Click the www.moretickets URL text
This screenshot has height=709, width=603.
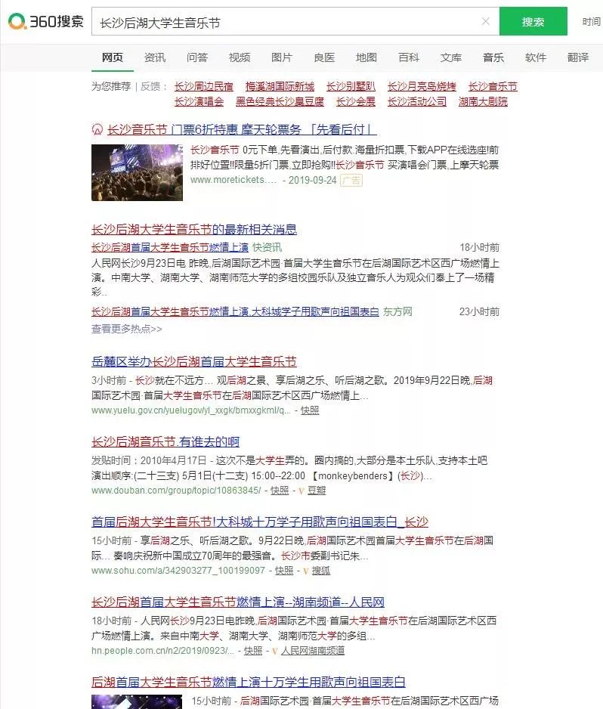tap(233, 180)
